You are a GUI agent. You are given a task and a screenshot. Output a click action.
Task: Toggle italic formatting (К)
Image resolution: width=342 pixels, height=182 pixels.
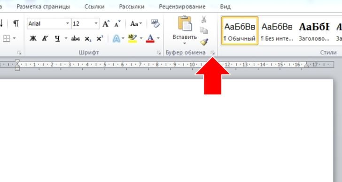pyautogui.click(x=45, y=39)
